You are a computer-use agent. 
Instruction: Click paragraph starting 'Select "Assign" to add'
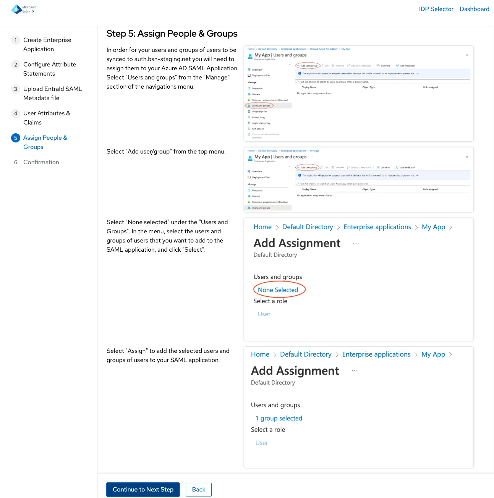[x=168, y=356]
